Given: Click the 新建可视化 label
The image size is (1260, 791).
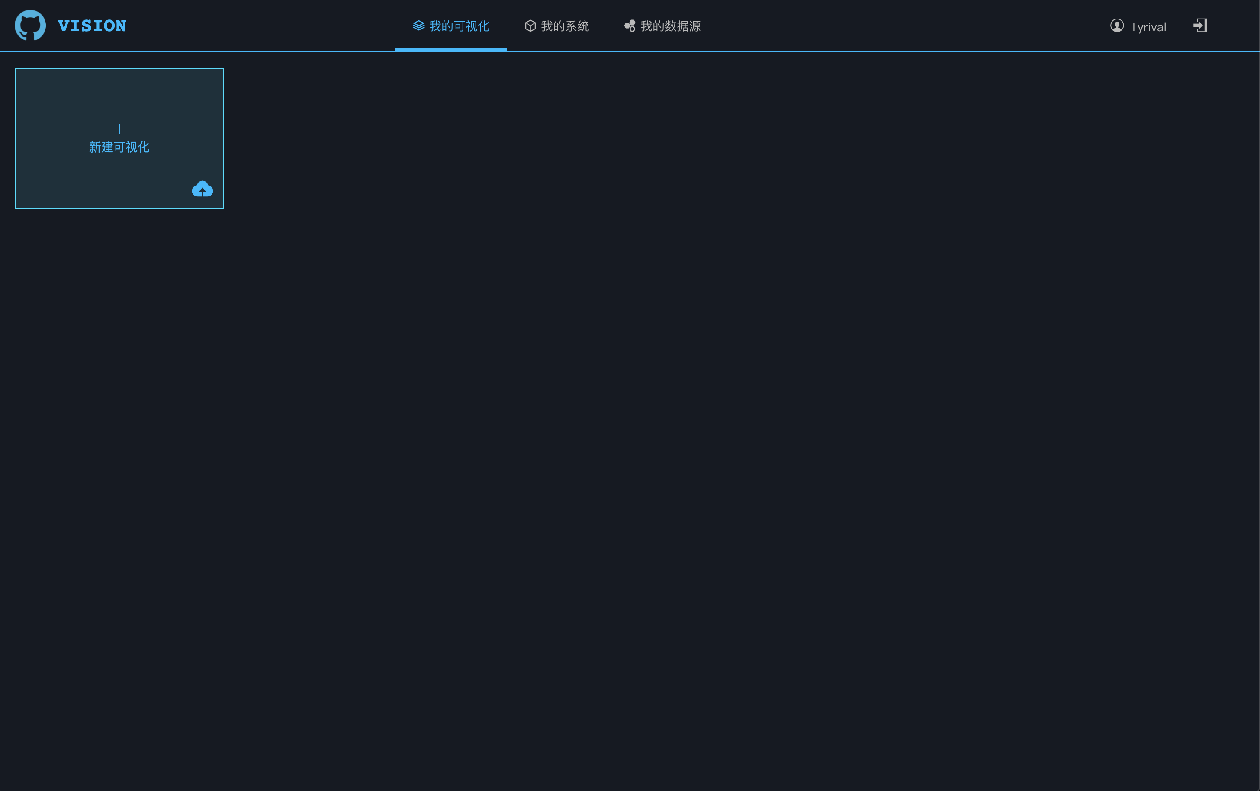Looking at the screenshot, I should click(119, 148).
